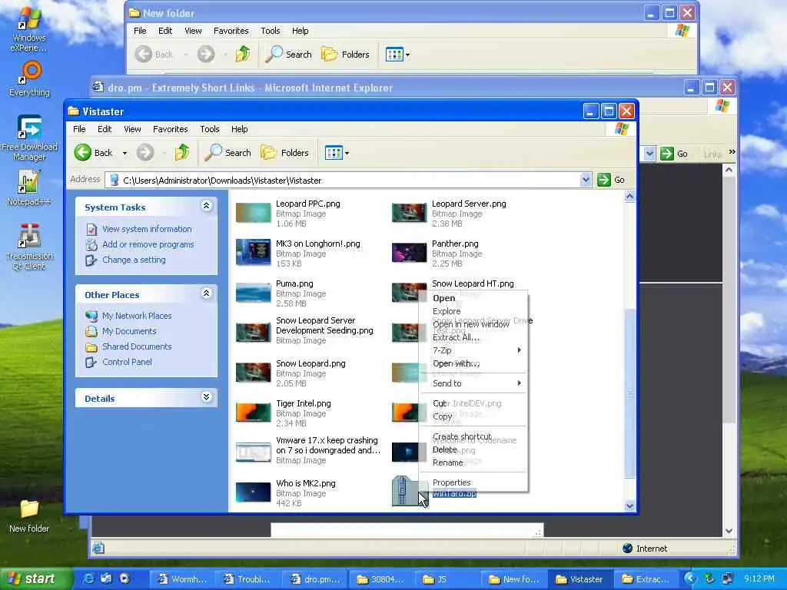
Task: Choose Copy in the context menu
Action: point(473,416)
